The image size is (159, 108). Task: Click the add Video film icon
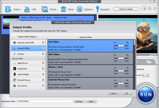click(x=8, y=9)
